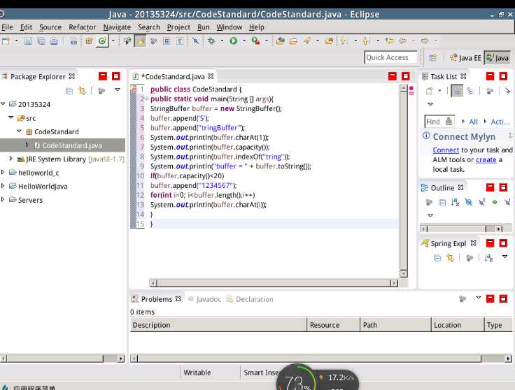Click the Problems view horizontal scrollbar
Screen dimensions: 515x390
321,358
